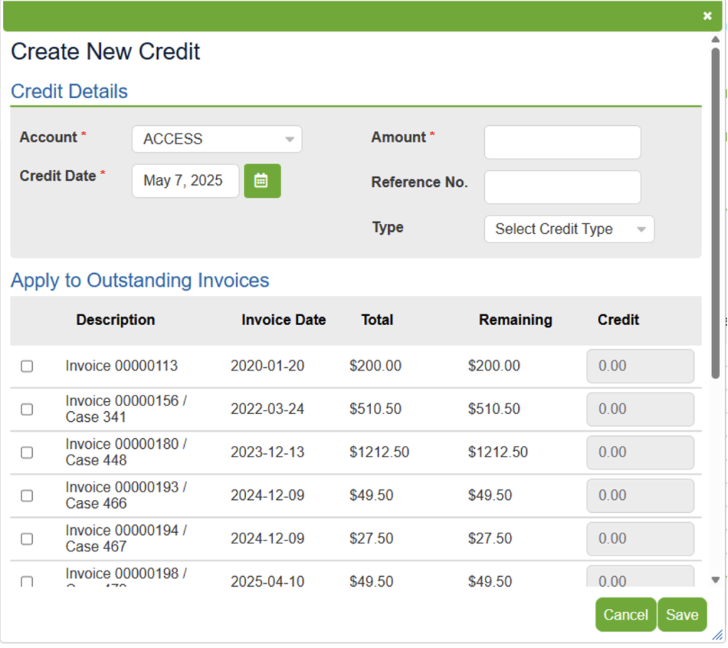Open the Credit Date calendar picker

point(262,181)
